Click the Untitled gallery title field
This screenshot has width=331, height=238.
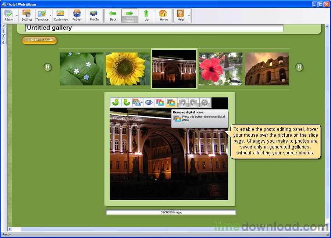point(154,28)
